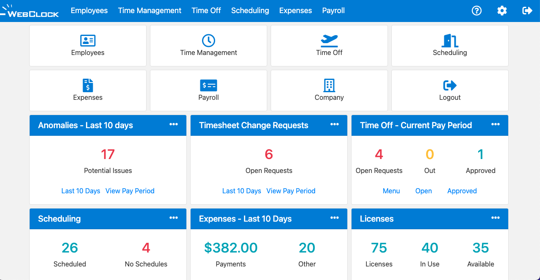Open the settings gear icon
Image resolution: width=540 pixels, height=280 pixels.
(502, 11)
